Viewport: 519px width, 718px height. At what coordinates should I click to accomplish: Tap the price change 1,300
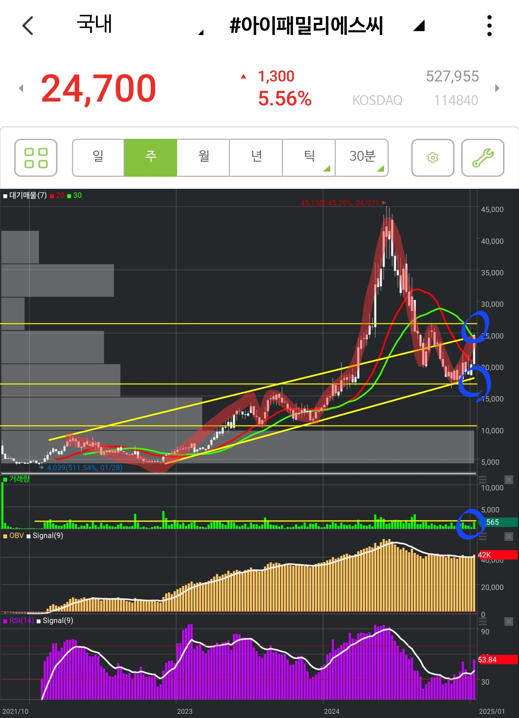276,77
